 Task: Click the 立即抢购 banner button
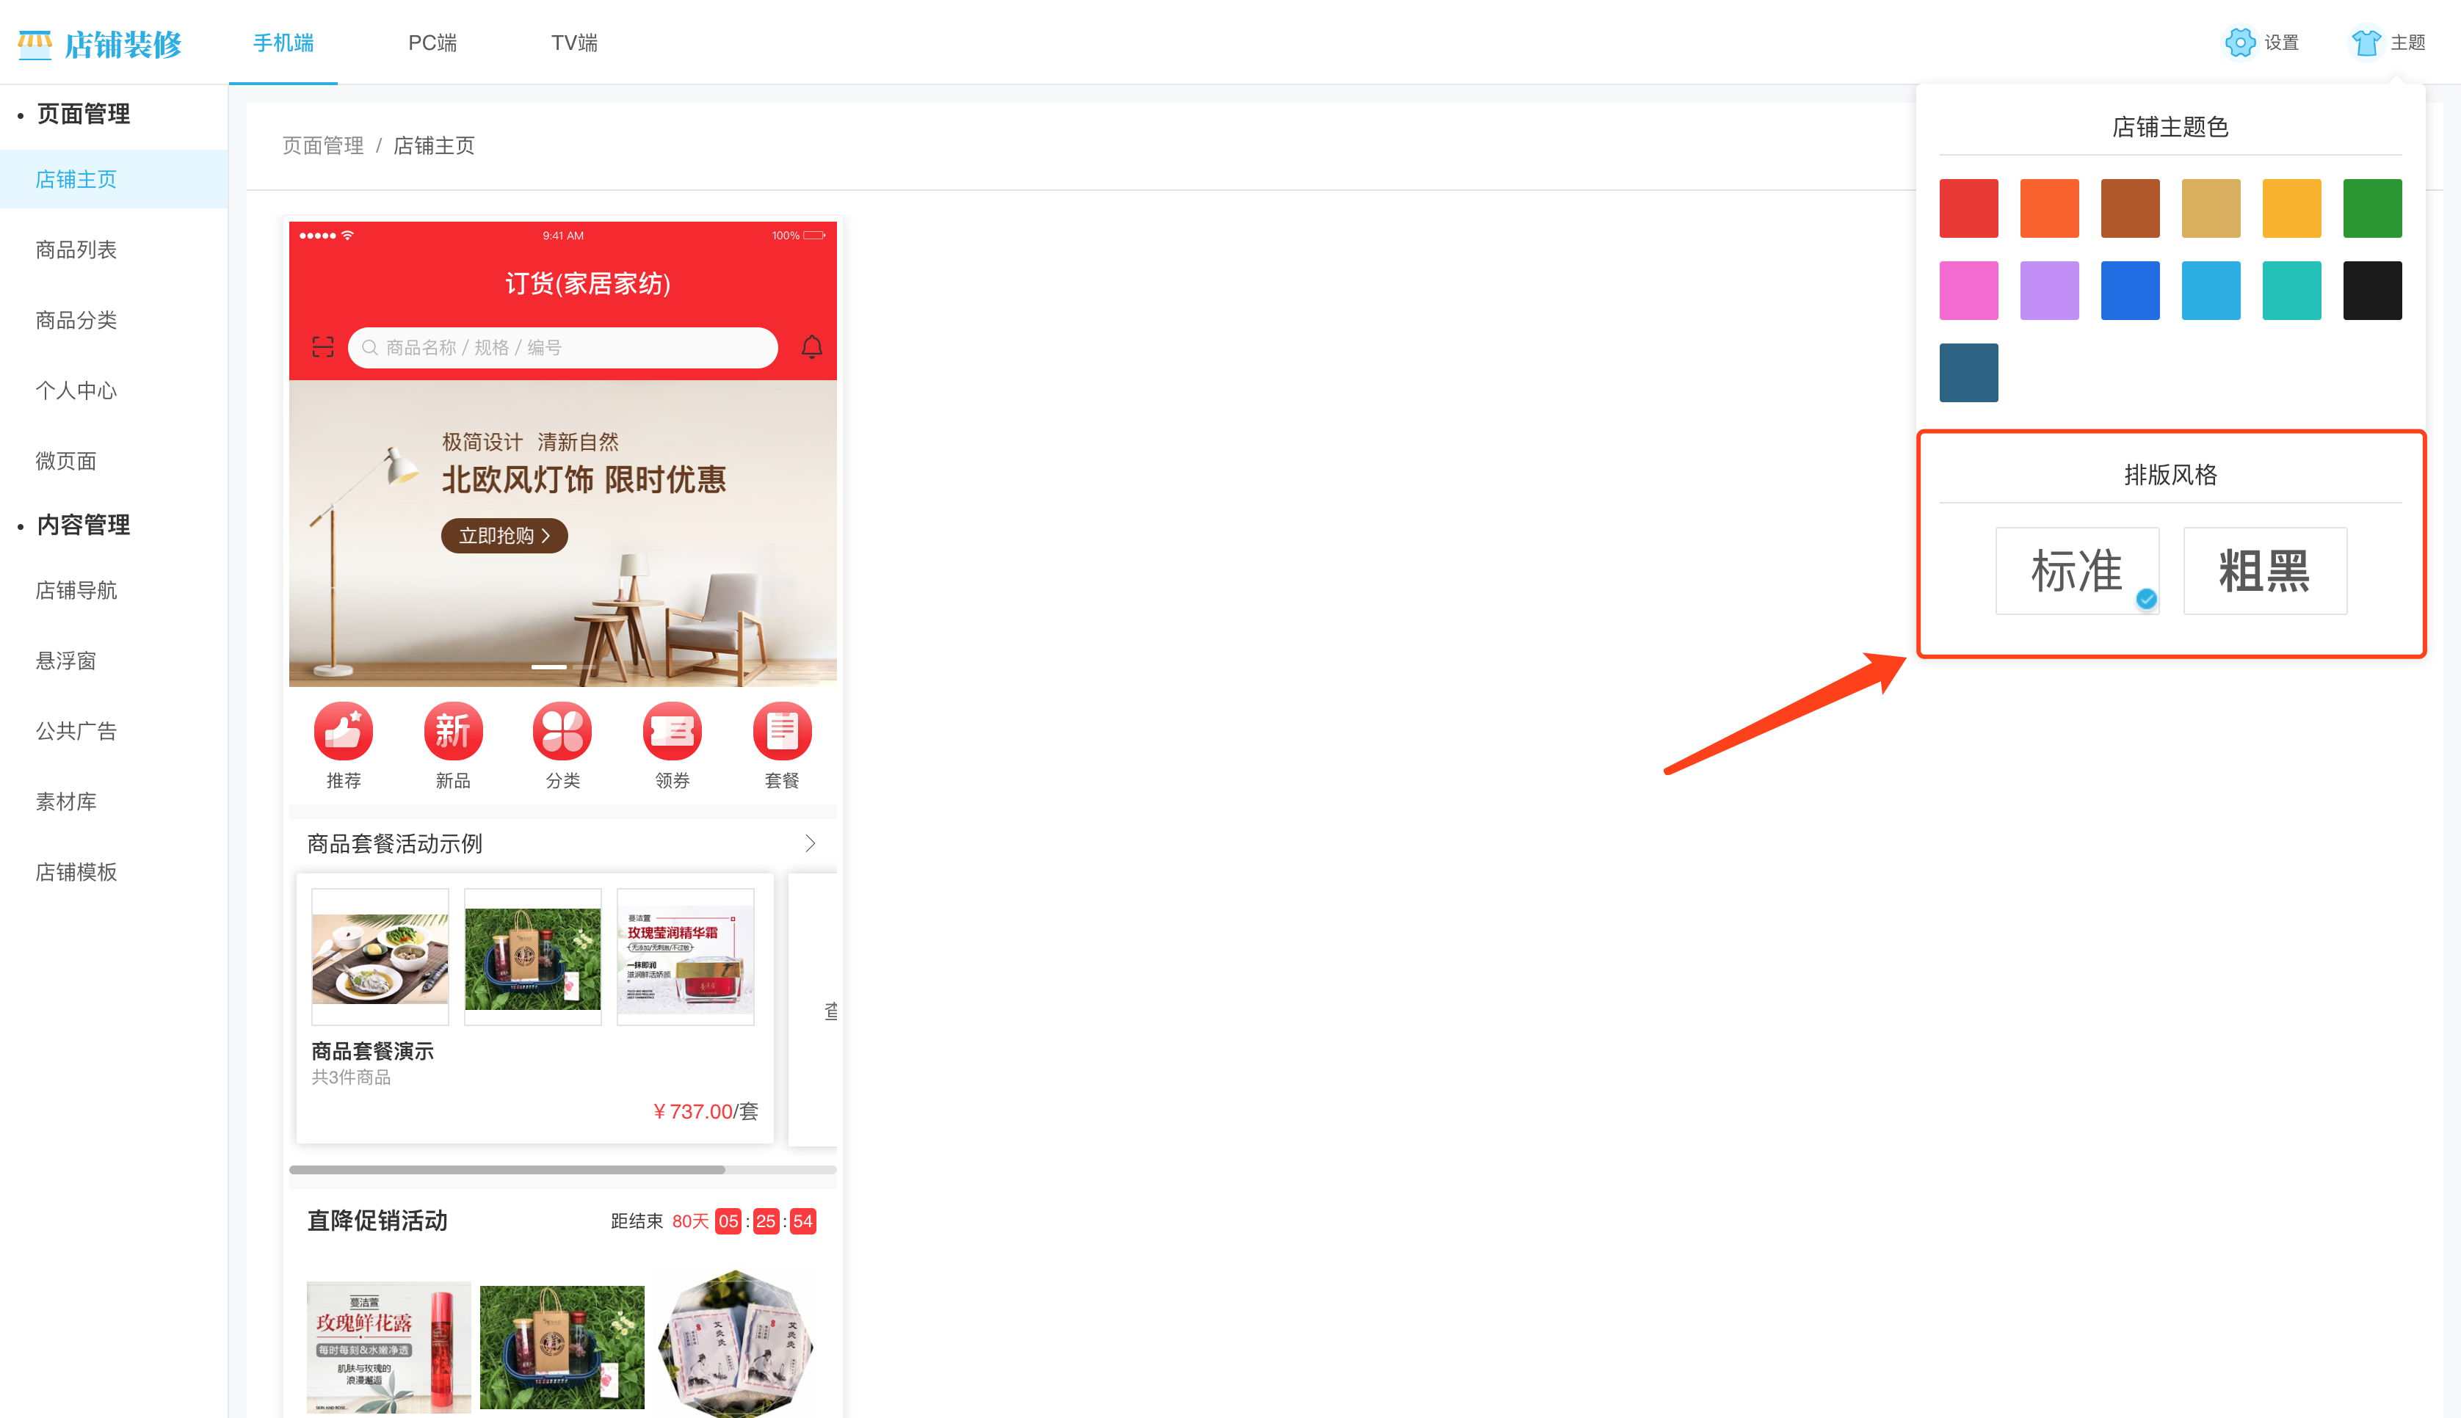504,536
